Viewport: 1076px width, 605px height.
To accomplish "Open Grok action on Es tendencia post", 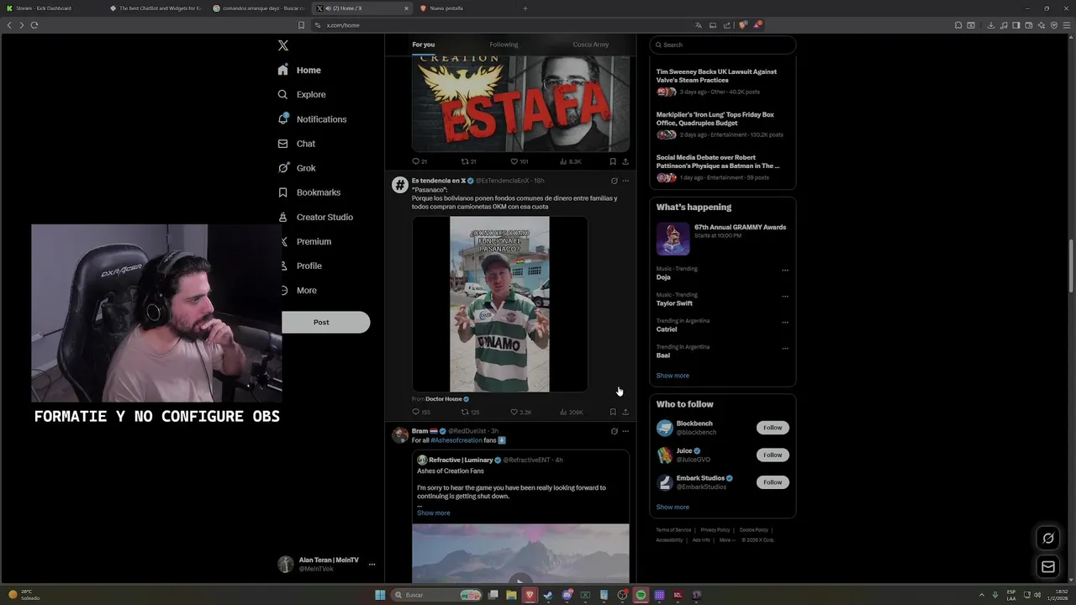I will point(614,181).
